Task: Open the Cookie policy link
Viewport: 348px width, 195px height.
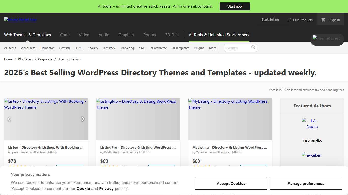Action: 83,189
